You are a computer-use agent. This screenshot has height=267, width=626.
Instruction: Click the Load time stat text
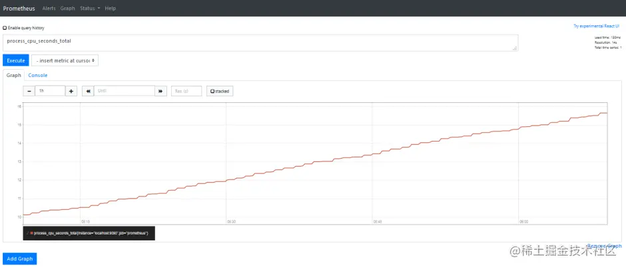coord(607,37)
